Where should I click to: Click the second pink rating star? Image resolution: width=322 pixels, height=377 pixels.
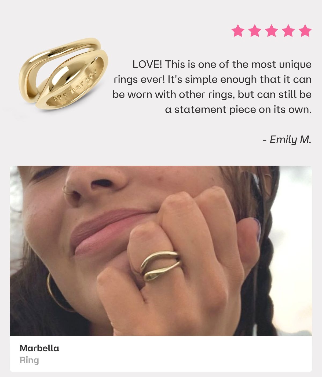pos(255,31)
